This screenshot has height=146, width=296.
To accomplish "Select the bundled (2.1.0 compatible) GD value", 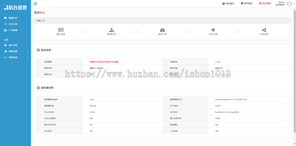I will point(227,112).
